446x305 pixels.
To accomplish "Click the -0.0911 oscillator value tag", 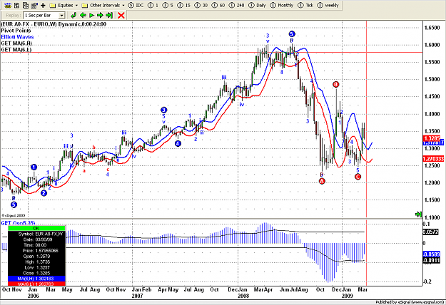I will tap(432, 260).
